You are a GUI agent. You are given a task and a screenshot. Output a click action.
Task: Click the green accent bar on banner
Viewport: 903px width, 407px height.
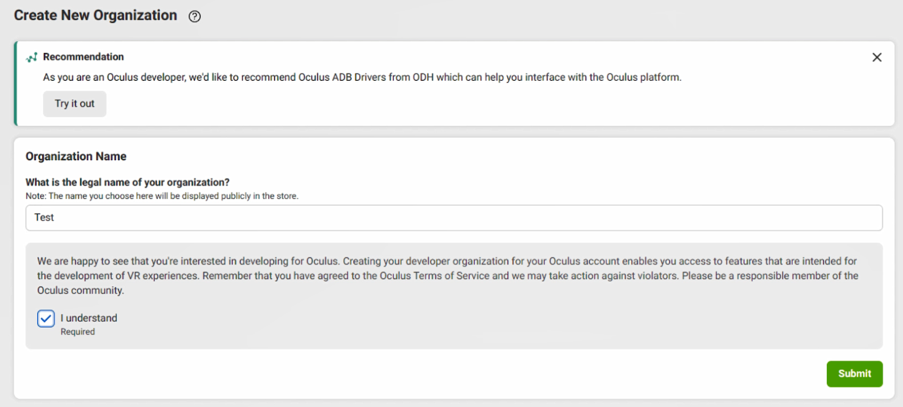(16, 84)
